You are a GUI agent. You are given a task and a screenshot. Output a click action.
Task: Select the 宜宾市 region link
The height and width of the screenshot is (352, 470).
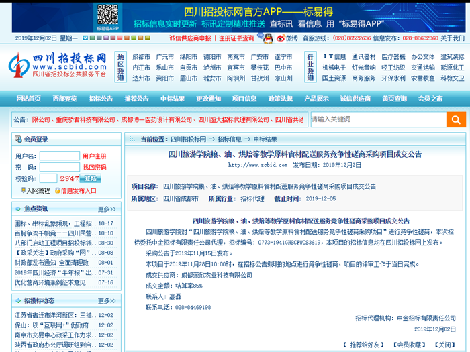click(x=236, y=68)
